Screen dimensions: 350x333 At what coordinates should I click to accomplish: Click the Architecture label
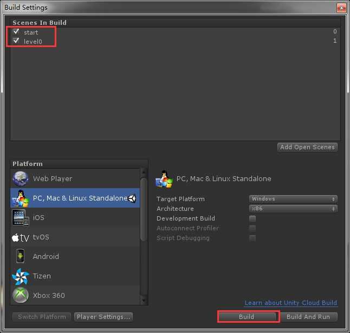175,209
